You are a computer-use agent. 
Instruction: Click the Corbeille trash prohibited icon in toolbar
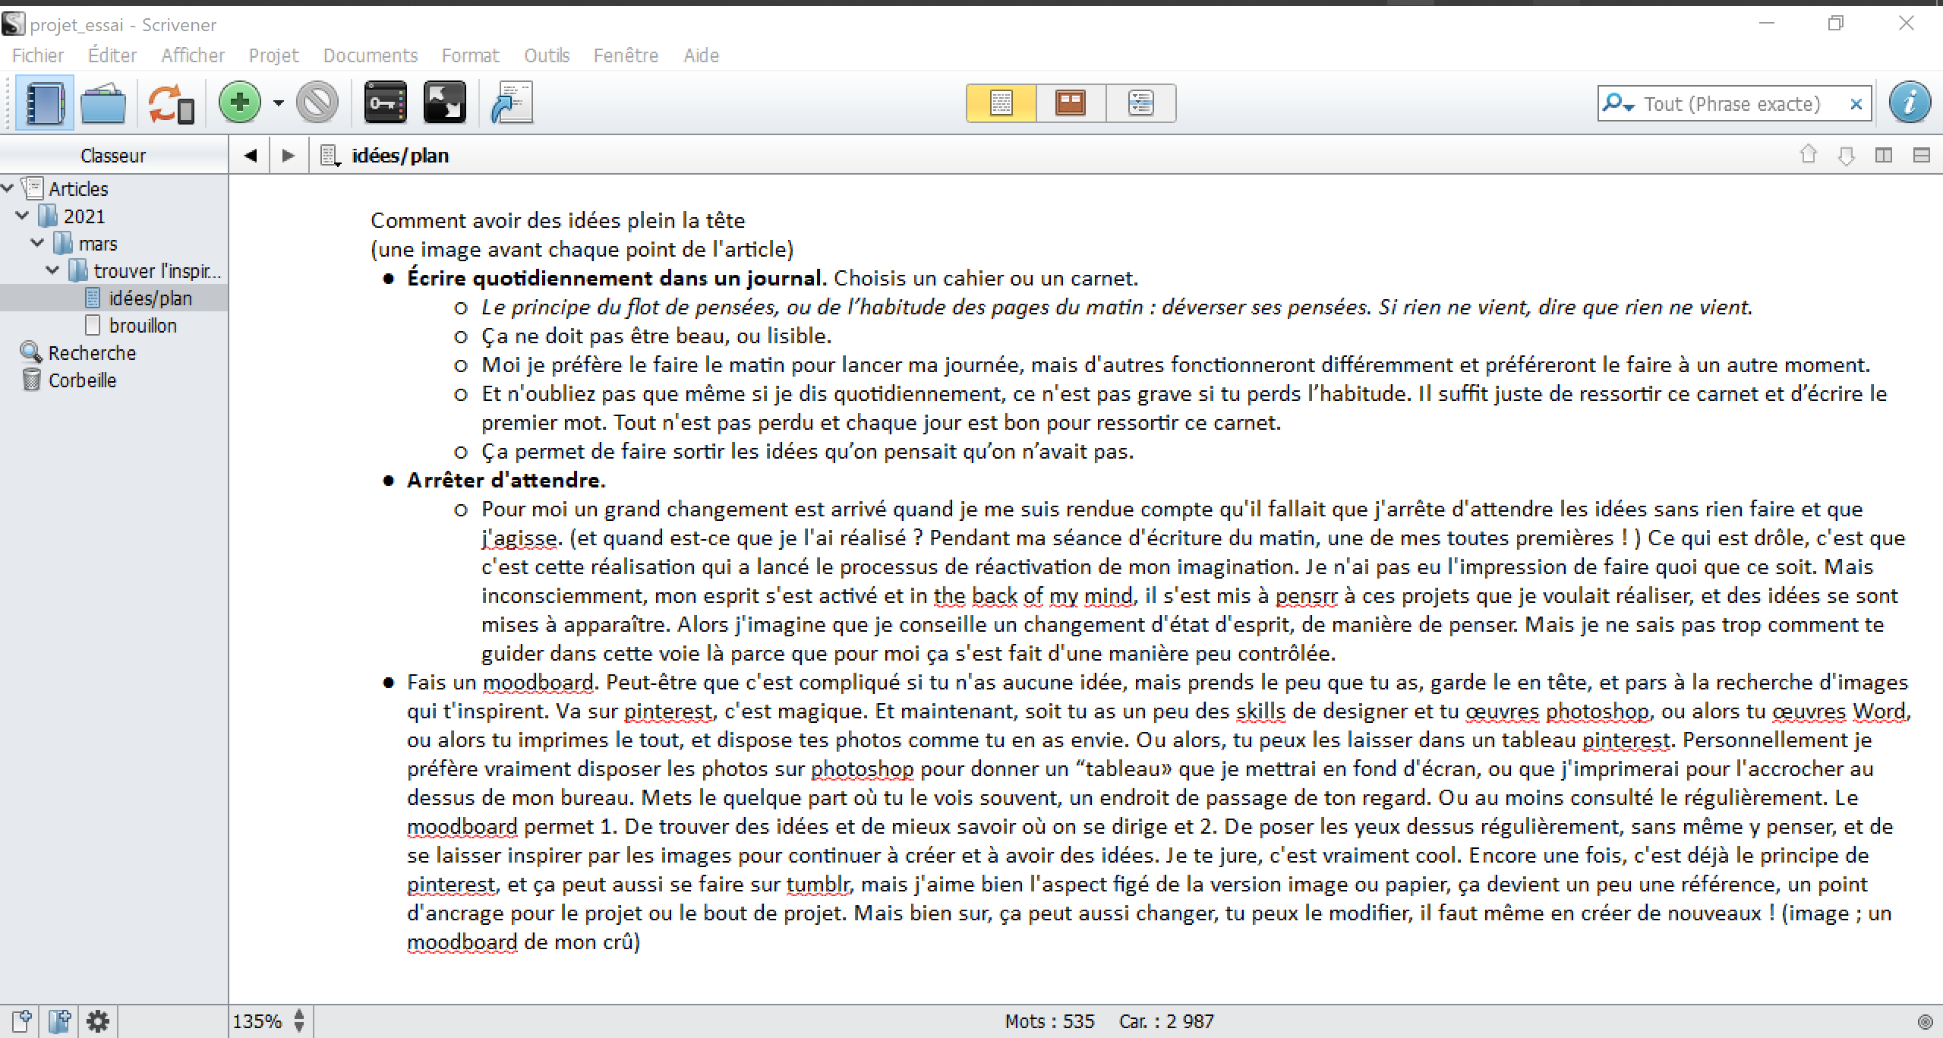tap(317, 103)
